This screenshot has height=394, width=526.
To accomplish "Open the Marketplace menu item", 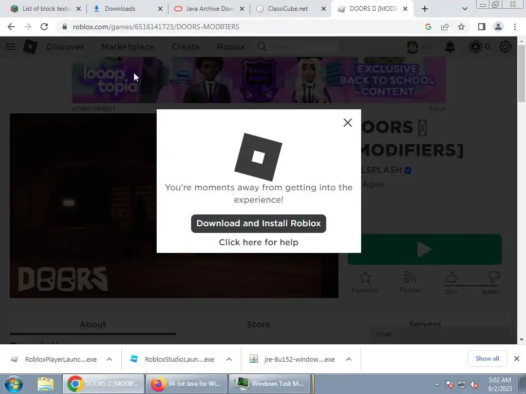I will click(127, 47).
